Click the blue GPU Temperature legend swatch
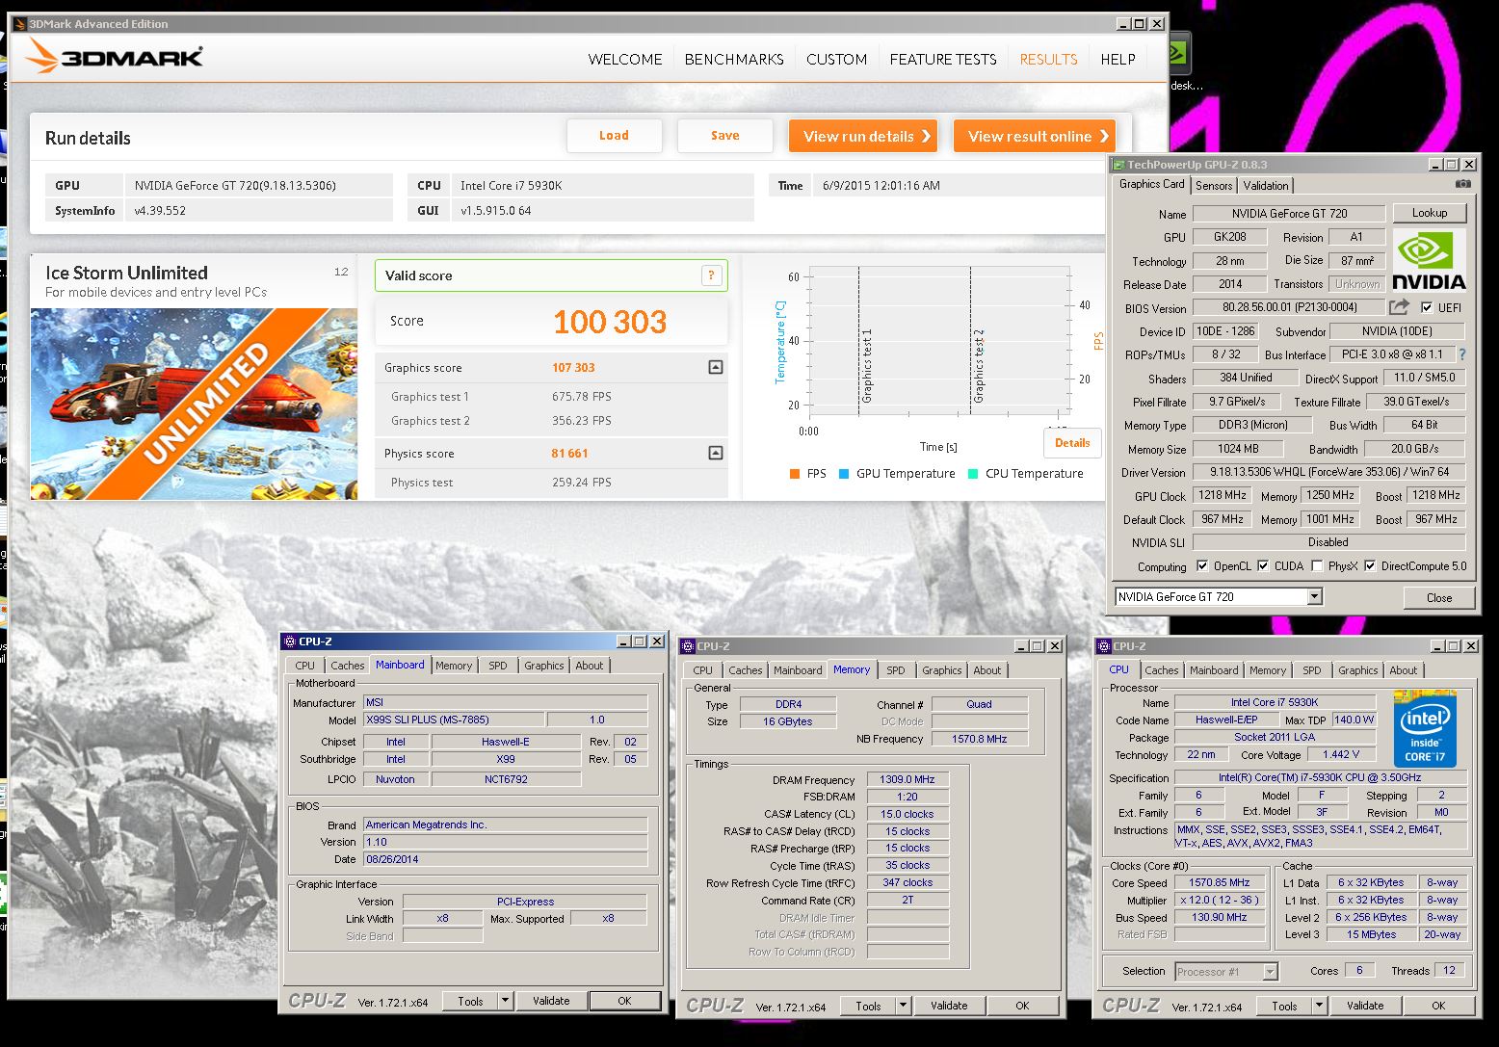Screen dimensions: 1499x1047 tap(844, 474)
